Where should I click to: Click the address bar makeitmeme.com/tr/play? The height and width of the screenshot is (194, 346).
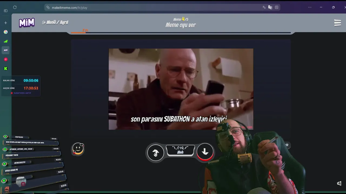162,8
